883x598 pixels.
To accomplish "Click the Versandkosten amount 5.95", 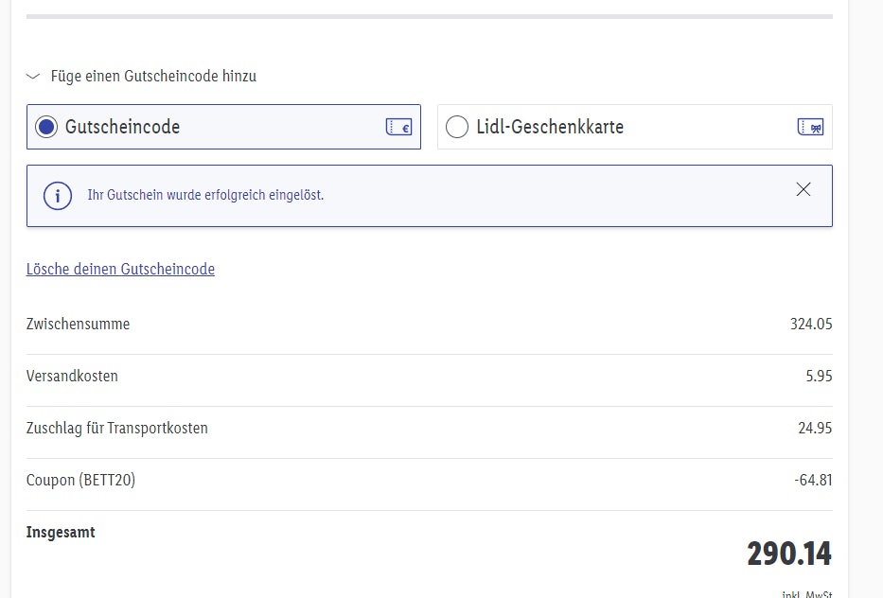I will [819, 377].
